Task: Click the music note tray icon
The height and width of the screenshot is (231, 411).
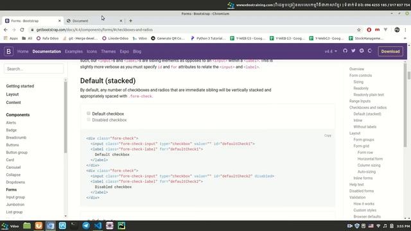Action: (385, 226)
